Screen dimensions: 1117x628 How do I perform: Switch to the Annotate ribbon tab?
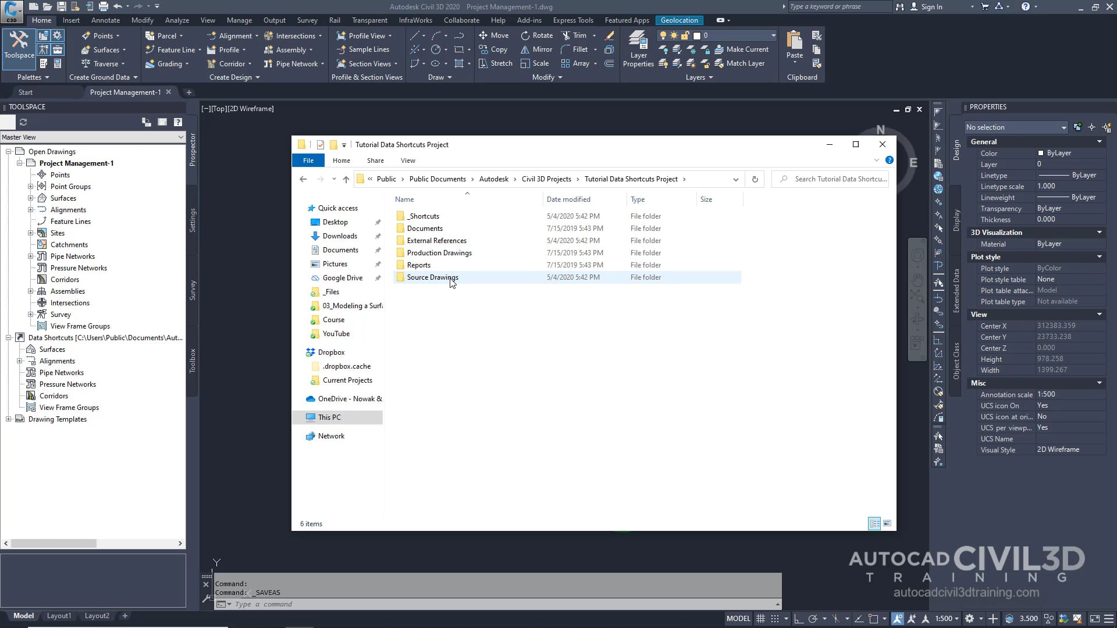105,20
